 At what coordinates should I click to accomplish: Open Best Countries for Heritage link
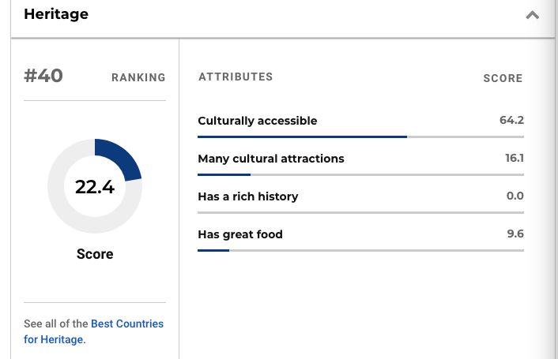93,331
